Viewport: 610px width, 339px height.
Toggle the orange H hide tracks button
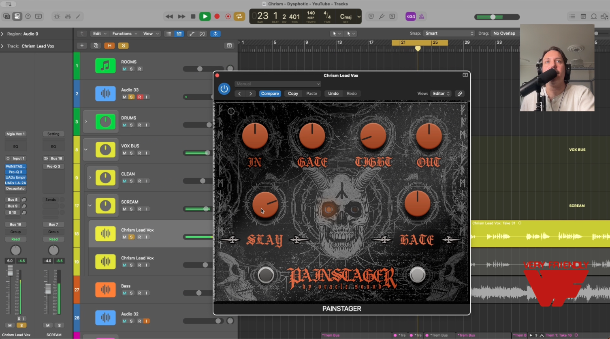[109, 45]
